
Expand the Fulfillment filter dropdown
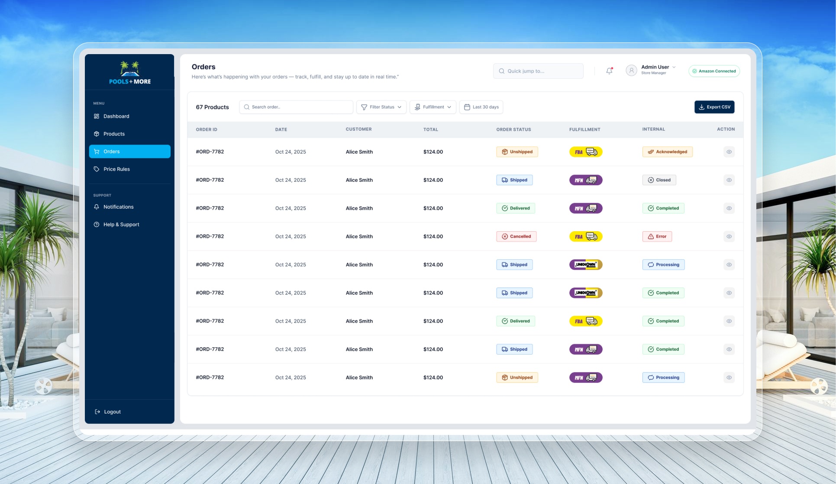433,107
